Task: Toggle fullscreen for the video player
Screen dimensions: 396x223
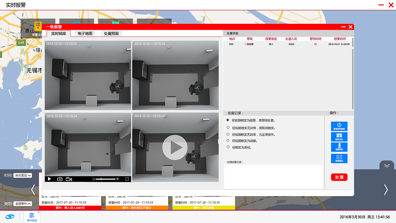Action: (x=127, y=179)
